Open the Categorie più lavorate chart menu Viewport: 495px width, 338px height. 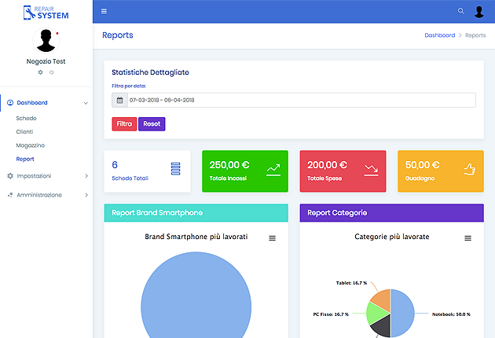[467, 238]
